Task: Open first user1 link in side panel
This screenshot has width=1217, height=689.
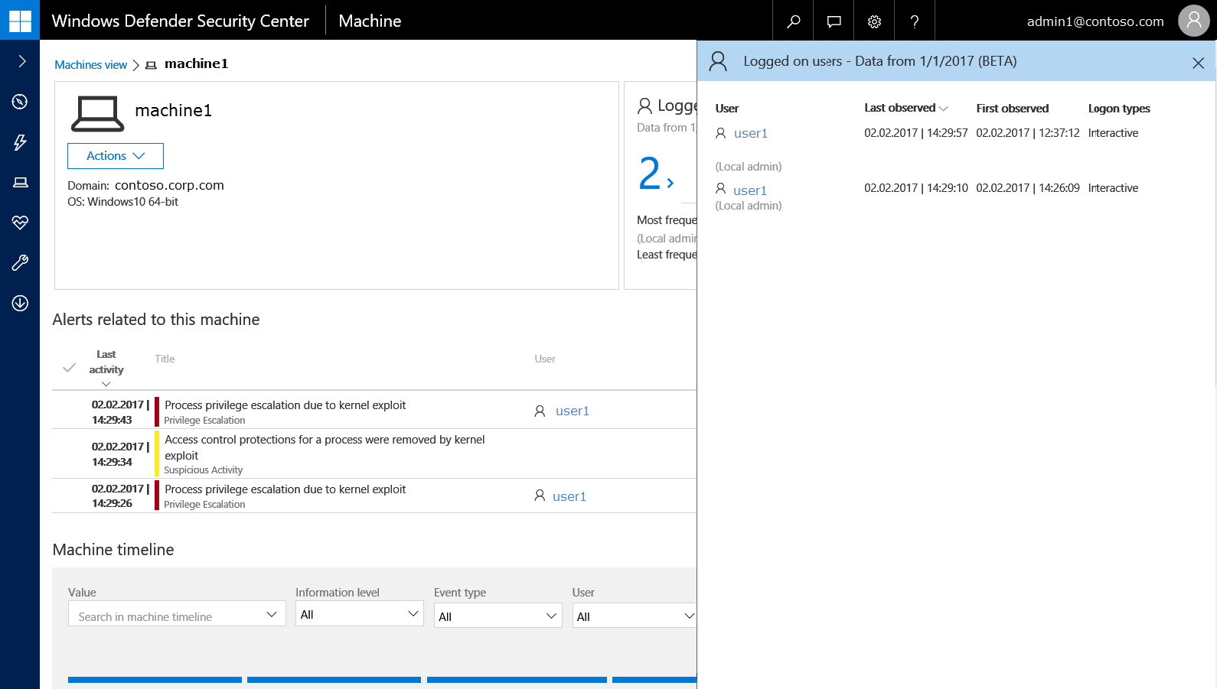Action: (750, 133)
